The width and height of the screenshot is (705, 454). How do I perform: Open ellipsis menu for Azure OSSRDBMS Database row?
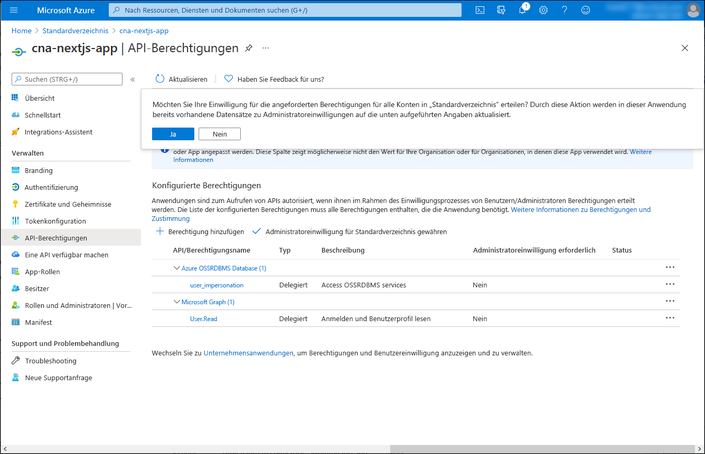pyautogui.click(x=670, y=267)
